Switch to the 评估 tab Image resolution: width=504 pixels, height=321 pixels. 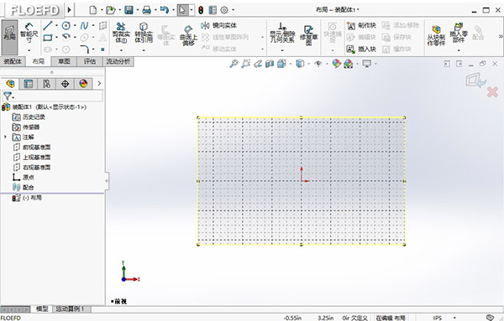pyautogui.click(x=90, y=61)
